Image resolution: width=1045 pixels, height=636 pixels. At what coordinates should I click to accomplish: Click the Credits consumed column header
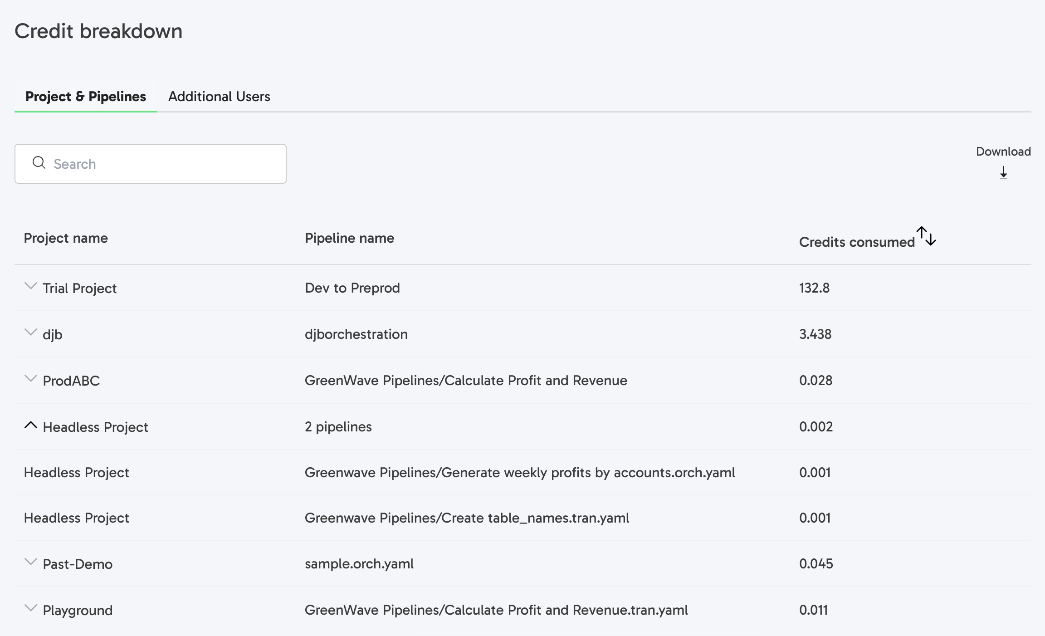coord(856,242)
